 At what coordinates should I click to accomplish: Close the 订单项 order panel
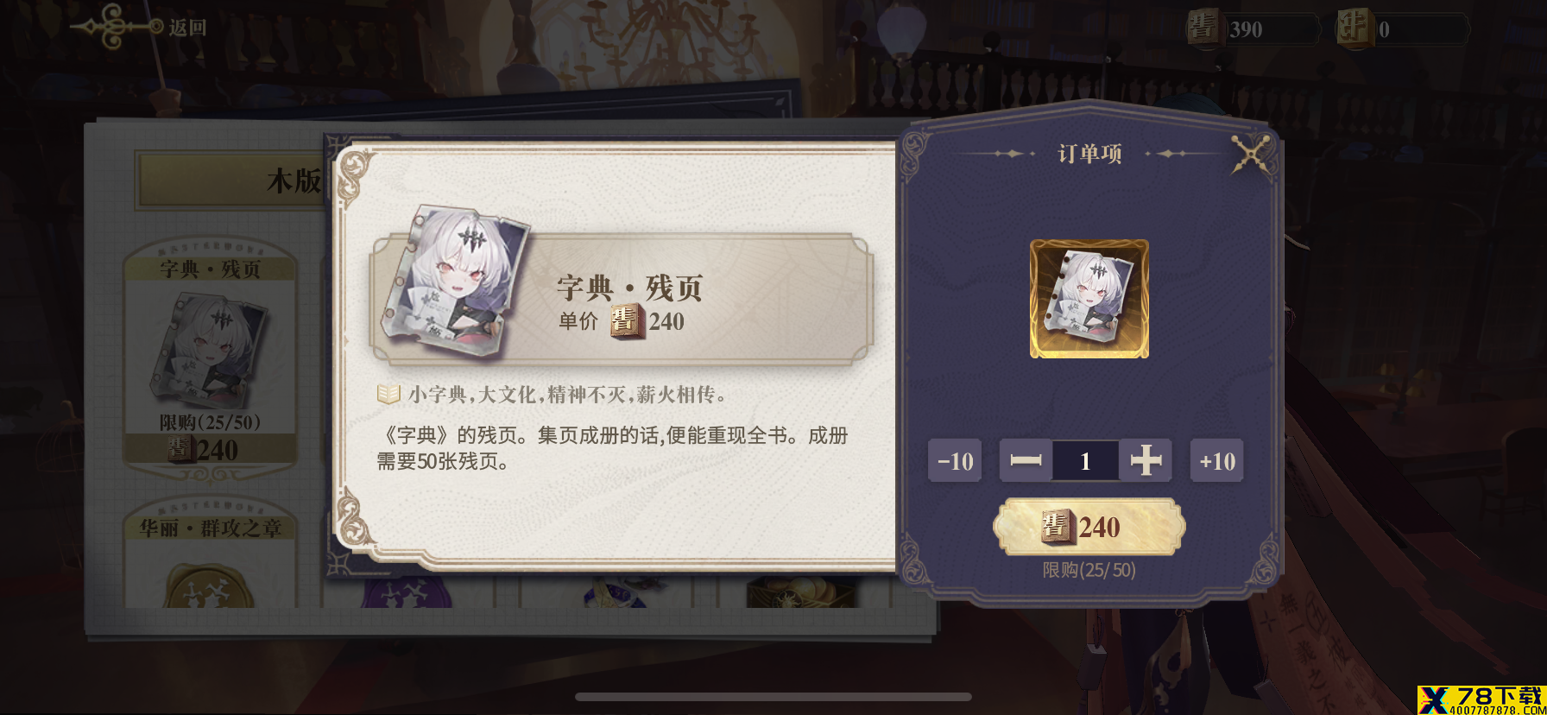pos(1252,154)
